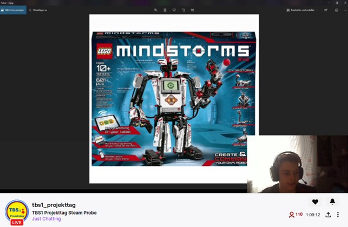Open the TBS1 channel avatar
Viewport: 348px width, 227px height.
point(17,211)
